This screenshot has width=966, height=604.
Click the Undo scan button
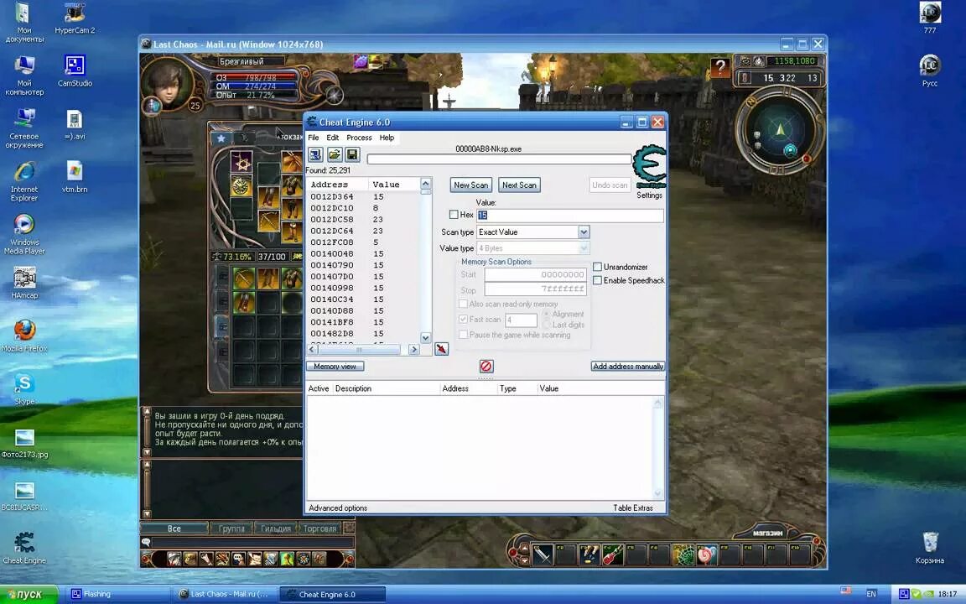coord(610,185)
